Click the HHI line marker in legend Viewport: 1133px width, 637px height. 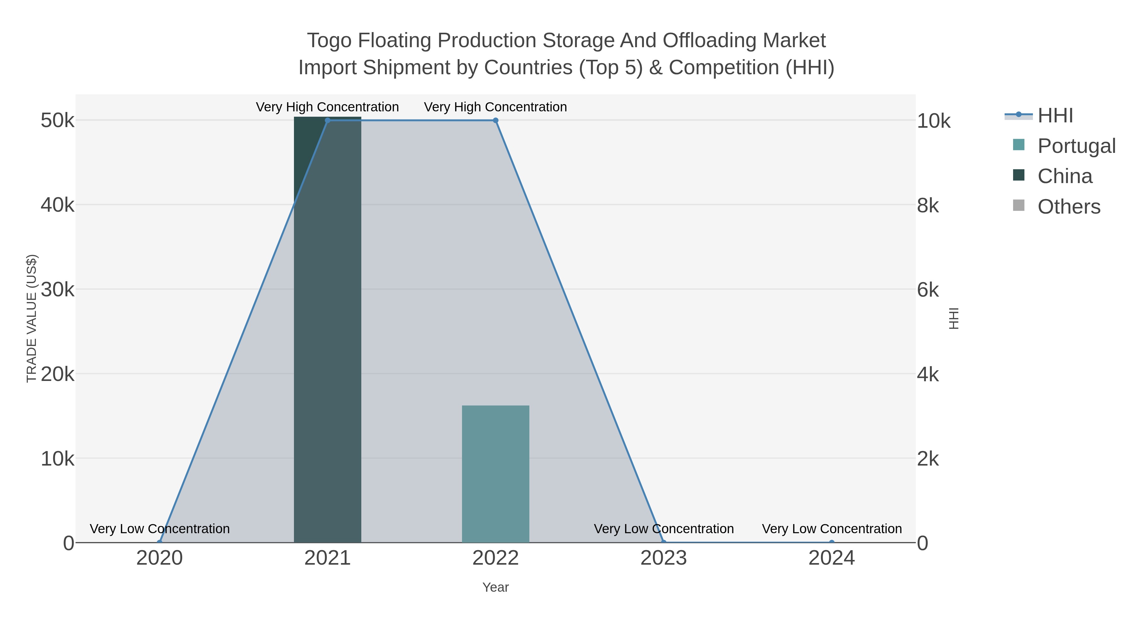[1019, 115]
